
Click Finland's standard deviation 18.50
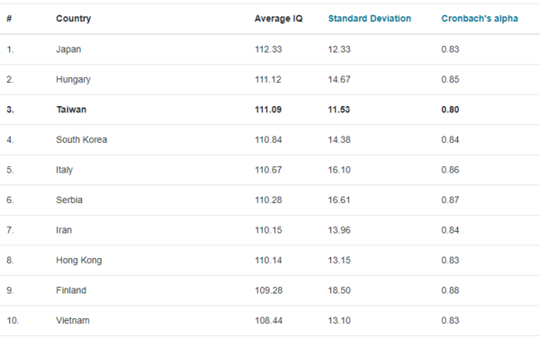coord(339,290)
